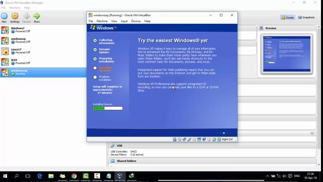Collapse section using the chevron at right edge
This screenshot has width=323, height=182.
(x=312, y=133)
